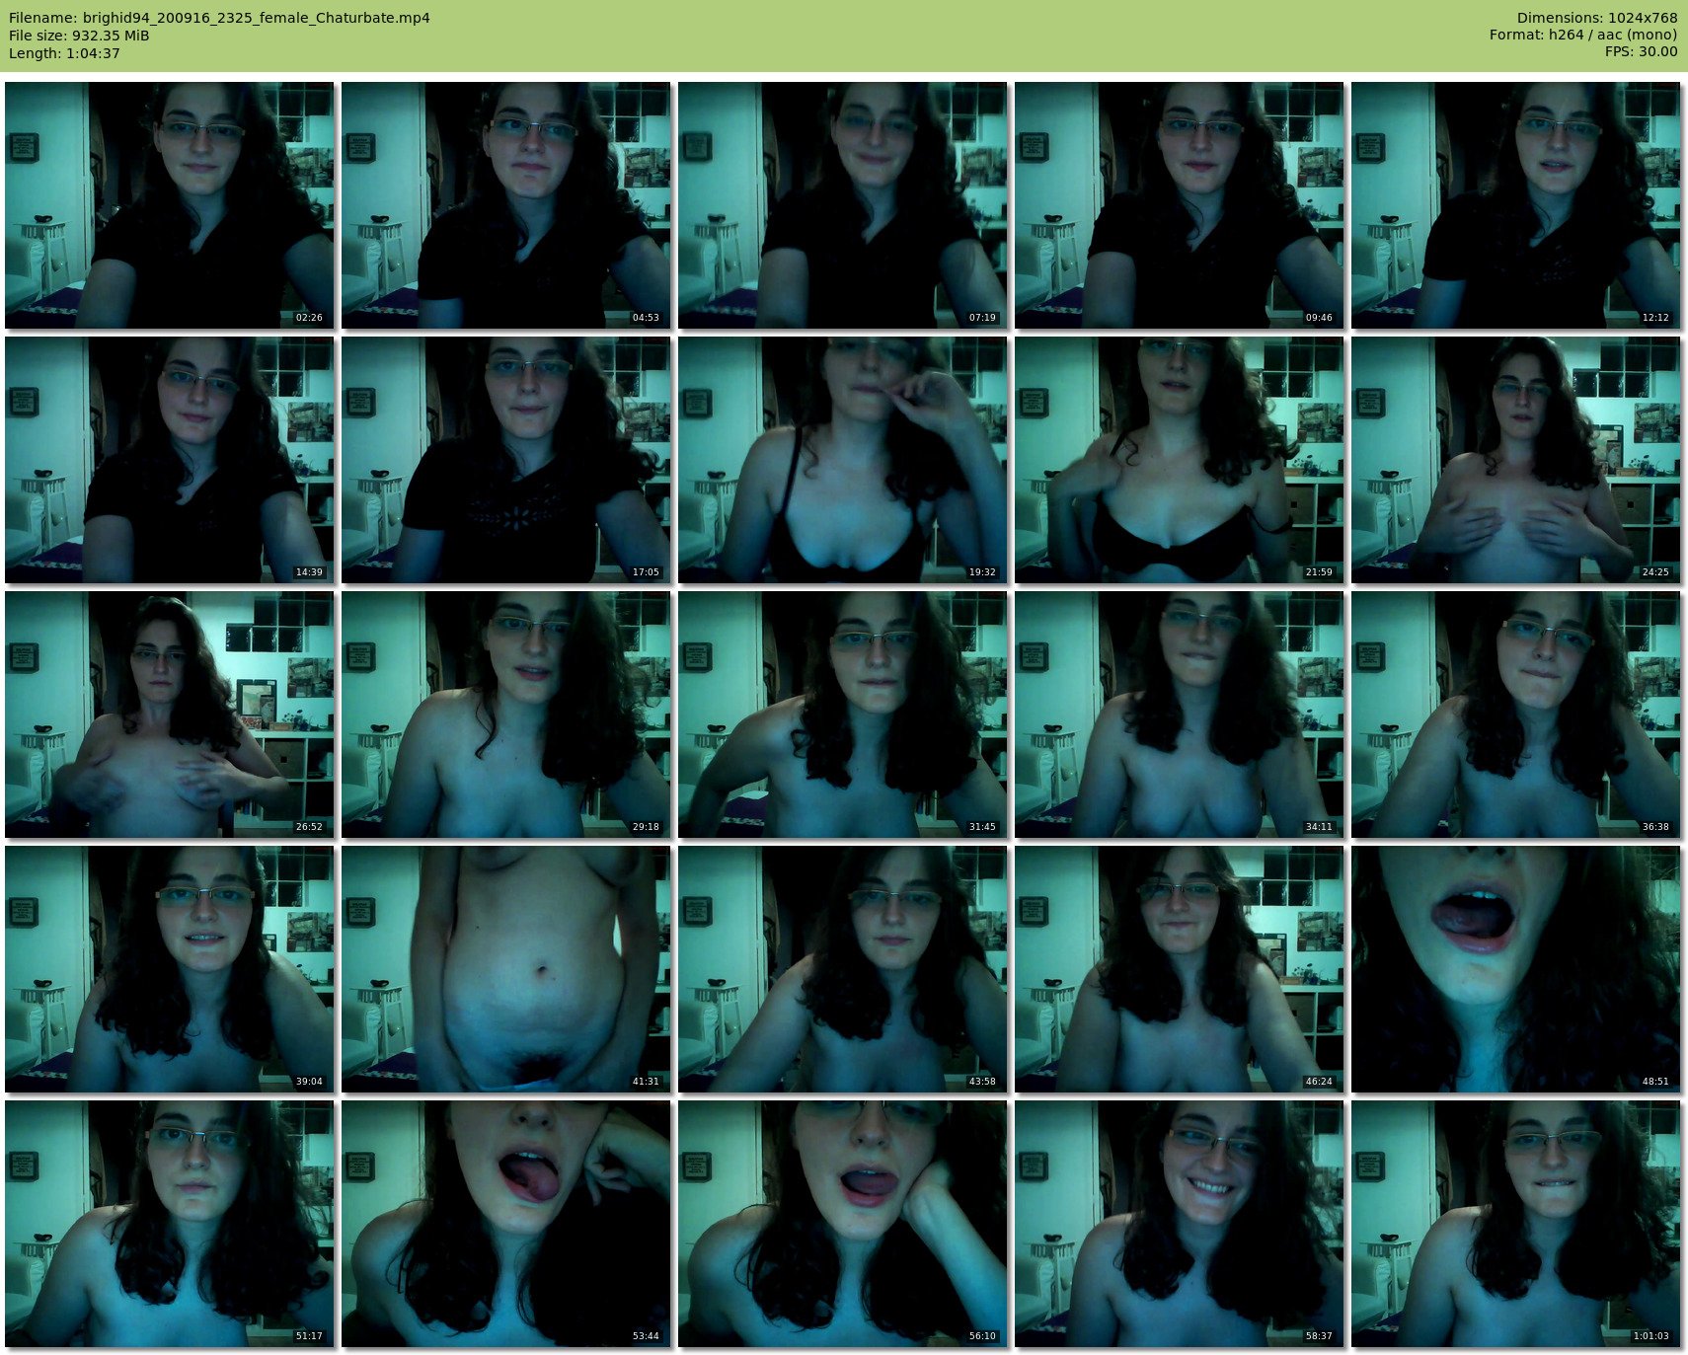Select the thumbnail marked 39:04
Screen dimensions: 1688x1355
tap(169, 968)
